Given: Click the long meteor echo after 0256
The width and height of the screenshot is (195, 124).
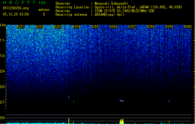Looking at the screenshot, I should pos(122,101).
